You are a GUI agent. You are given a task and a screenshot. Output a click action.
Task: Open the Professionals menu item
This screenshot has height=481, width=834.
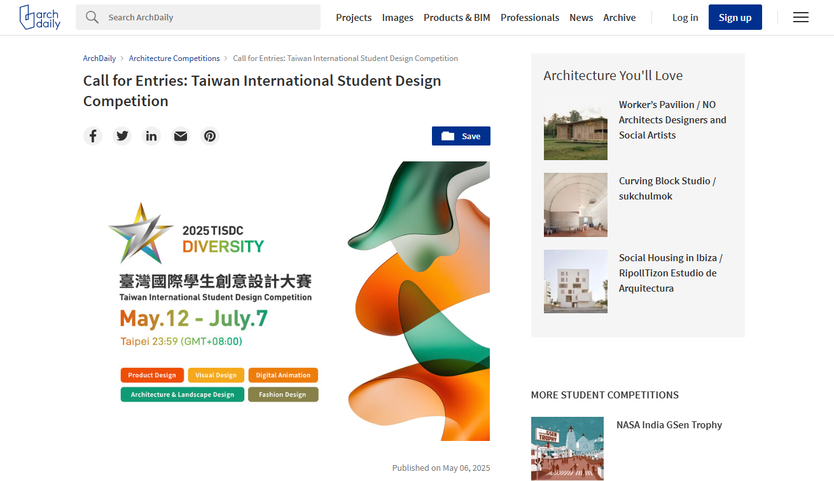pos(529,18)
